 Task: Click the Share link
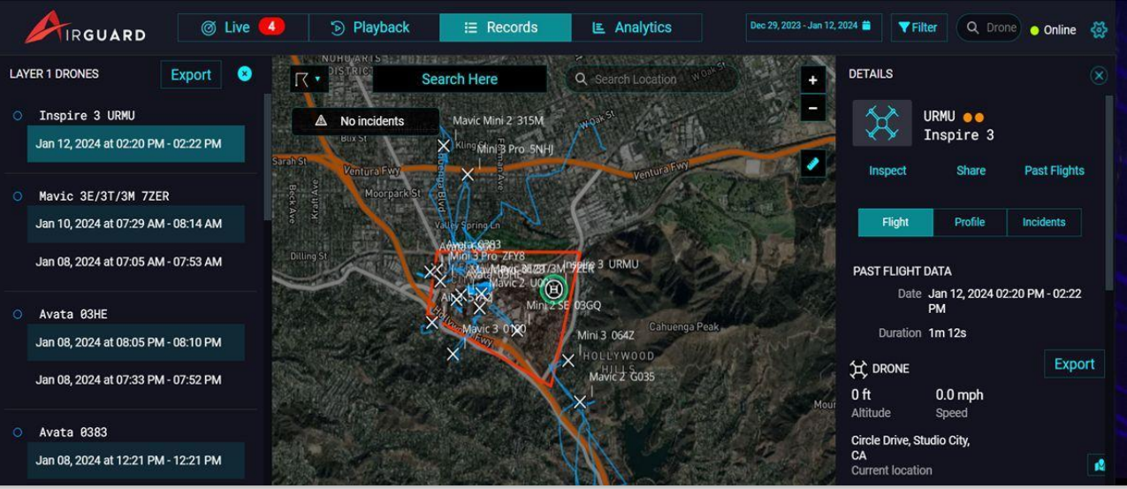click(971, 171)
